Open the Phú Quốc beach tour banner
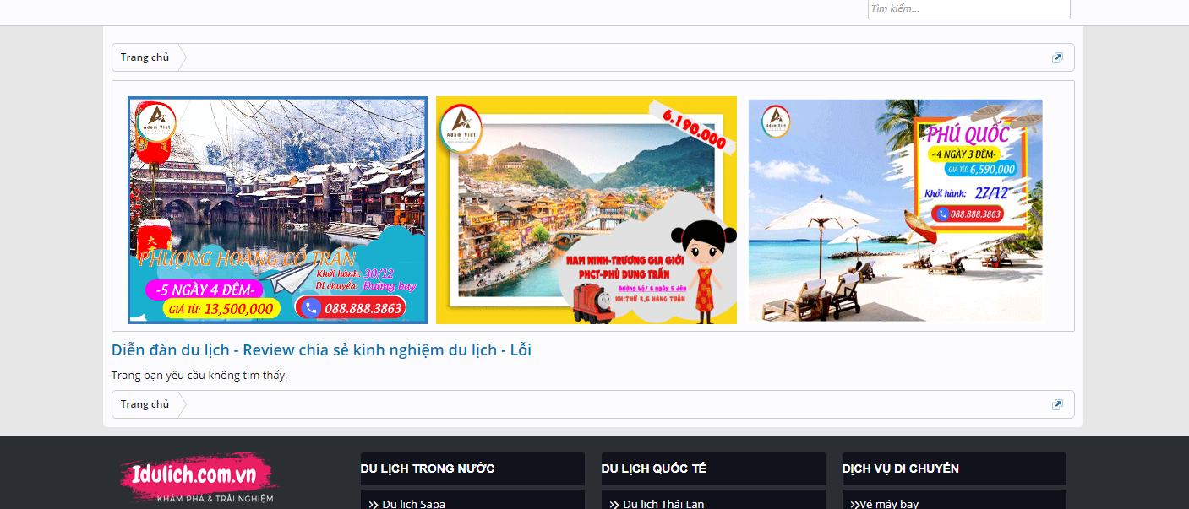The height and width of the screenshot is (509, 1189). click(895, 209)
